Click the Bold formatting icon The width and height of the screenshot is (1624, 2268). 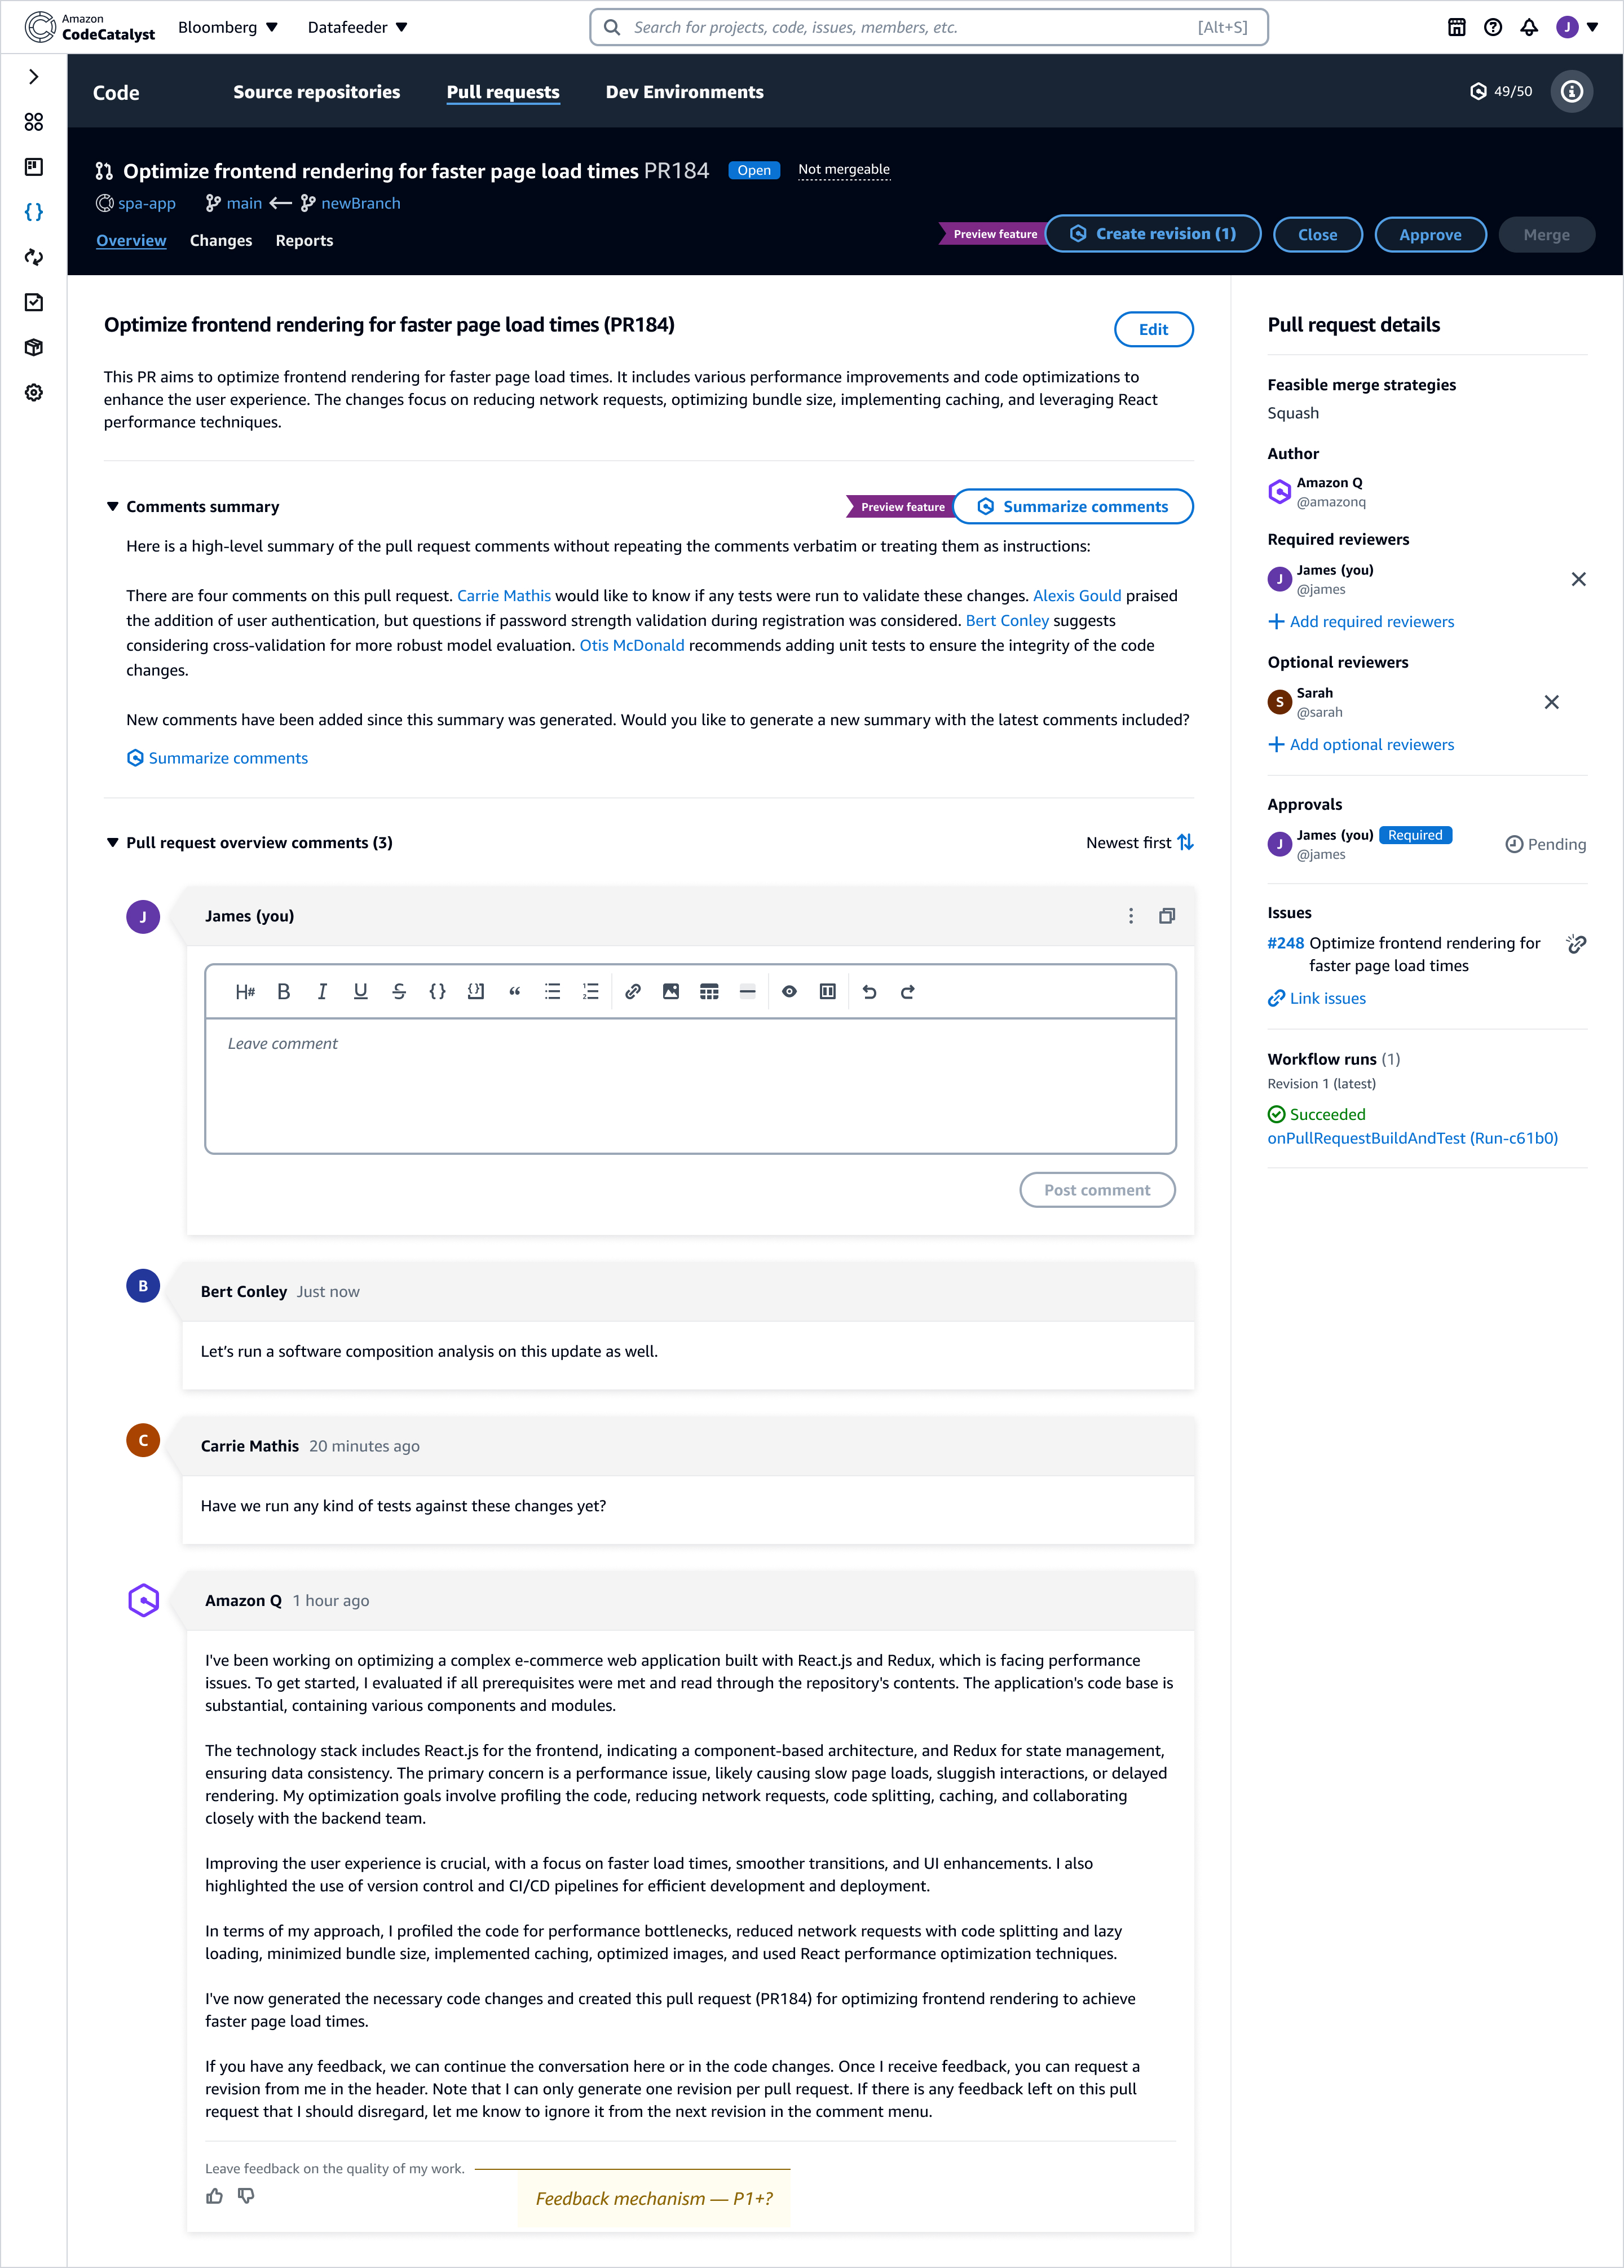[284, 991]
